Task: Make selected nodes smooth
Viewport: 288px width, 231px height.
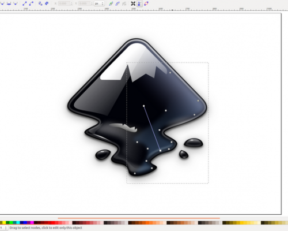Action: click(x=9, y=3)
